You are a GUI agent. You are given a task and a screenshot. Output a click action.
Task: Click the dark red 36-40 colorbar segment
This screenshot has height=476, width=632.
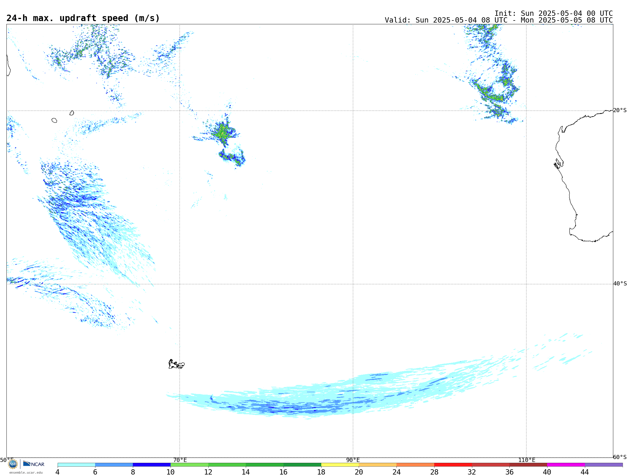pos(528,465)
